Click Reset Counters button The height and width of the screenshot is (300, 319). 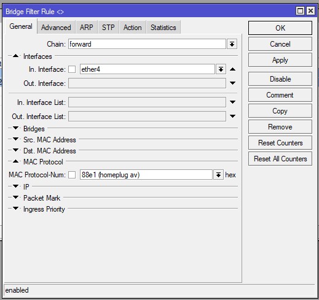tap(280, 143)
